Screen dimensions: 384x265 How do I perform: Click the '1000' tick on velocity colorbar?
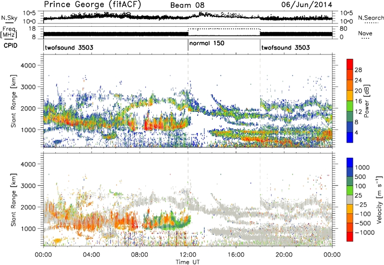(x=362, y=167)
